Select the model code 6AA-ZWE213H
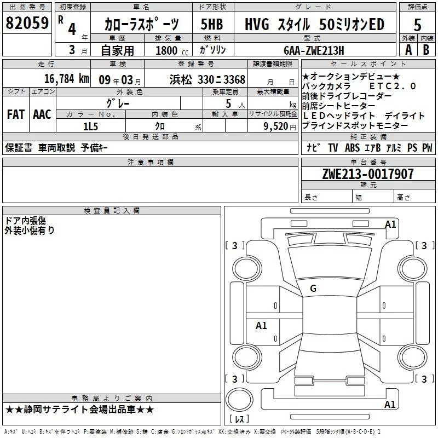Image resolution: width=438 pixels, height=438 pixels. [x=314, y=50]
